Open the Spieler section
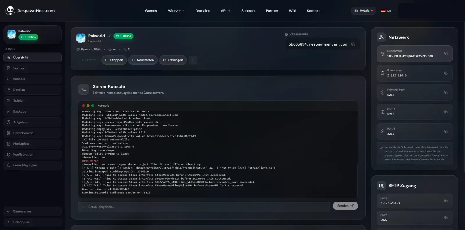 33,101
